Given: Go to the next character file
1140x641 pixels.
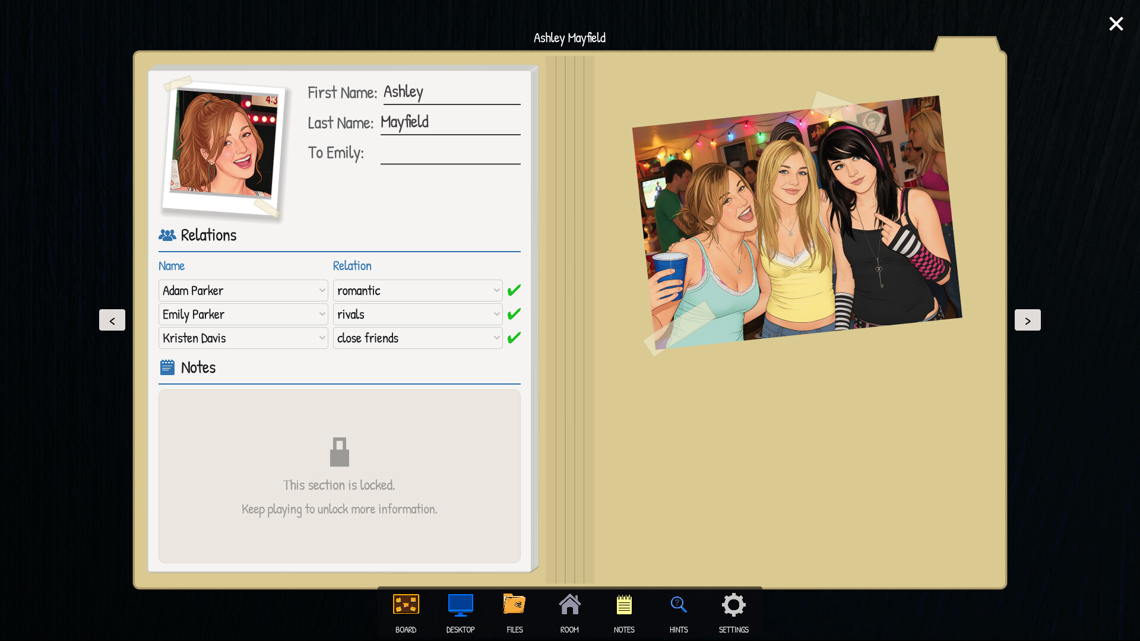Looking at the screenshot, I should click(x=1028, y=320).
